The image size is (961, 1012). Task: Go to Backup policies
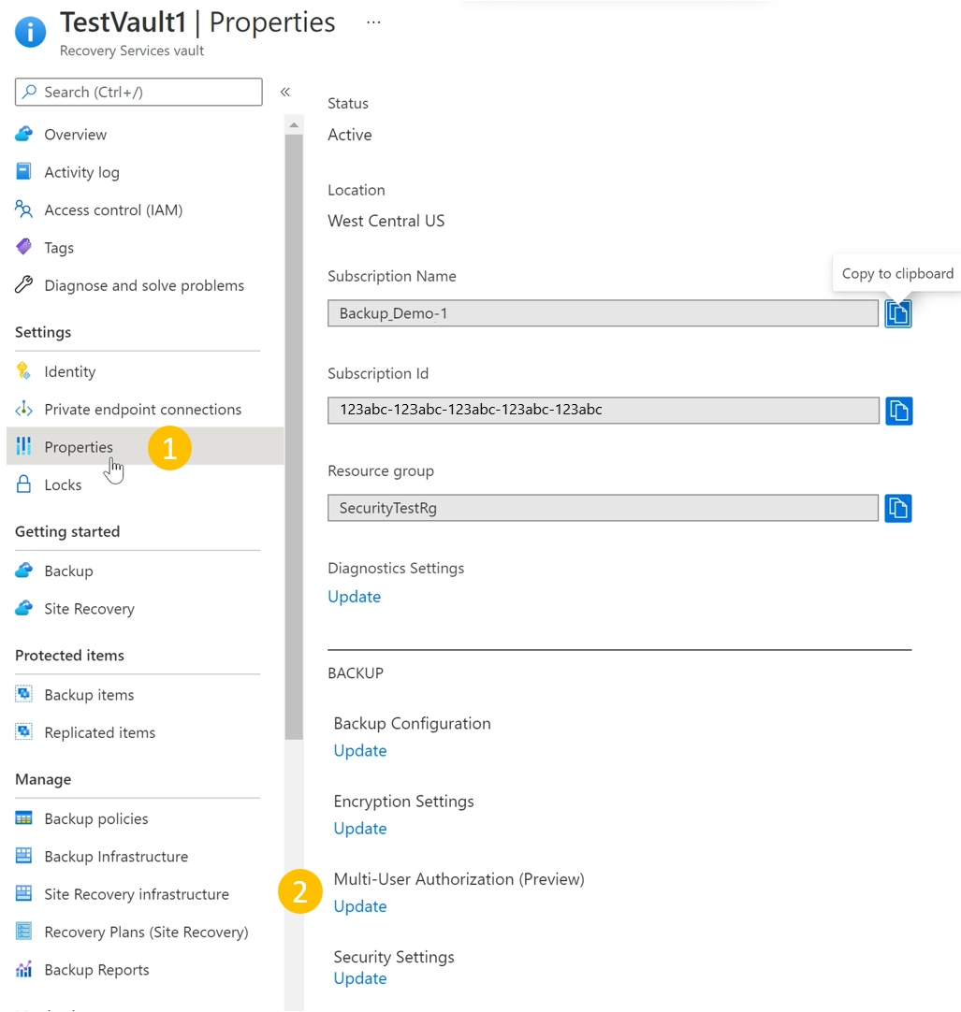pos(96,819)
